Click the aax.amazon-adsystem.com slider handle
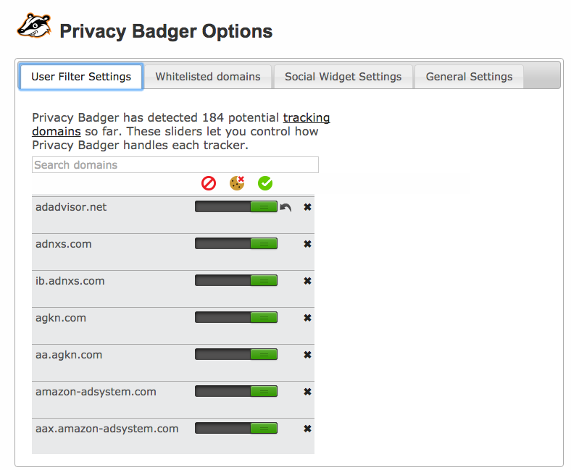Screen dimensions: 571x470 coord(264,428)
